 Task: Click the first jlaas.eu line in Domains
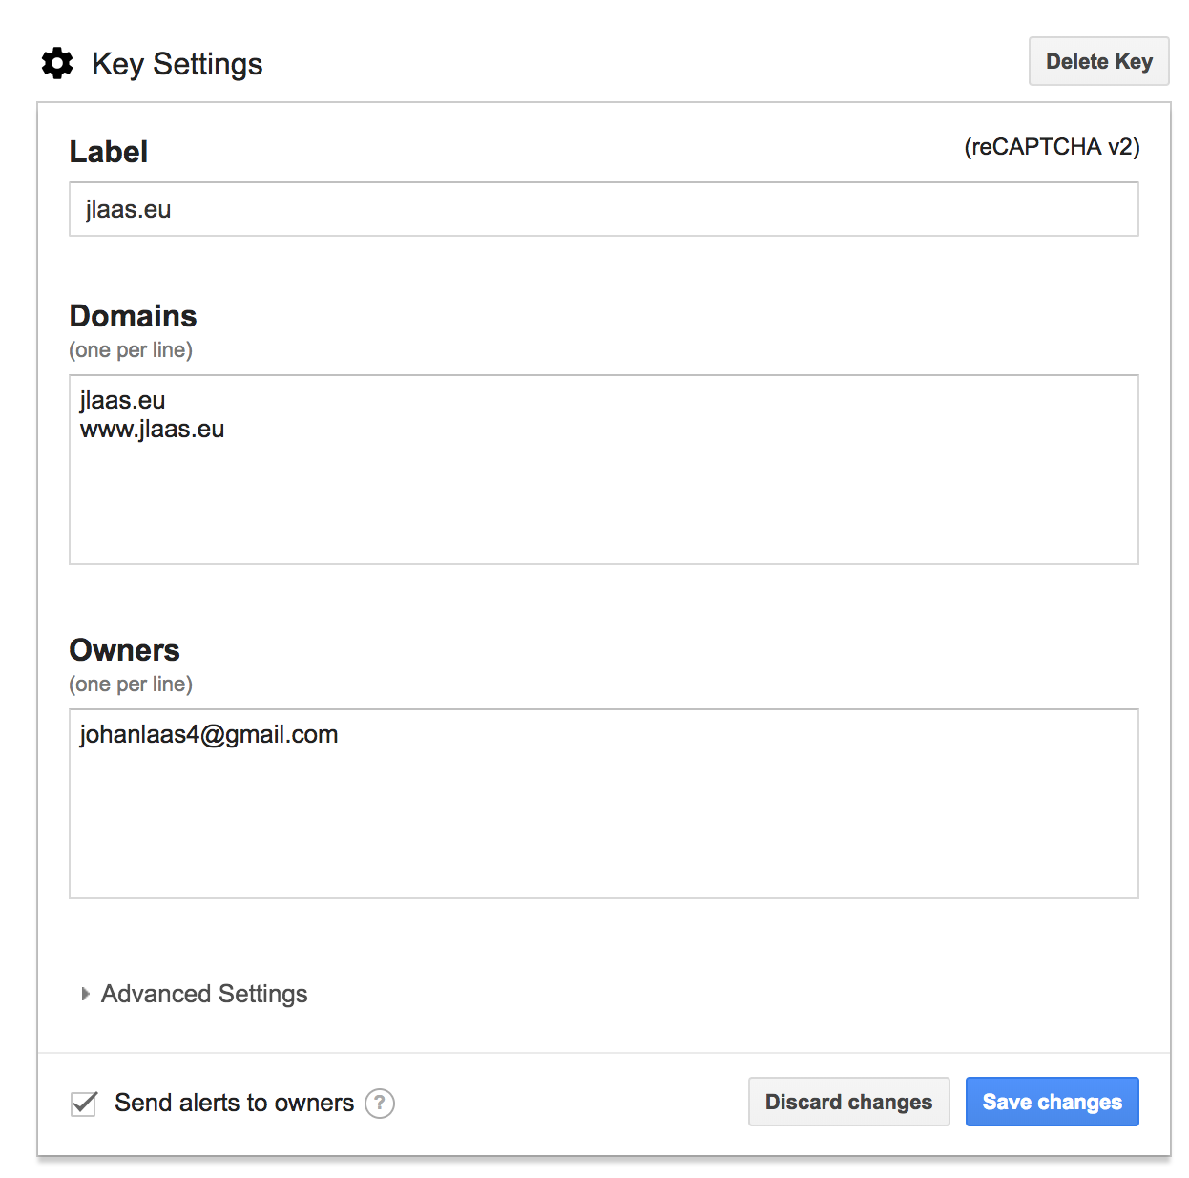(122, 400)
